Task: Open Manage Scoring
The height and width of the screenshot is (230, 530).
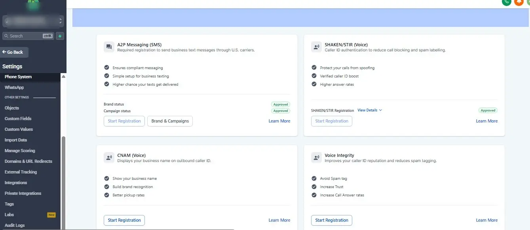Action: click(20, 151)
